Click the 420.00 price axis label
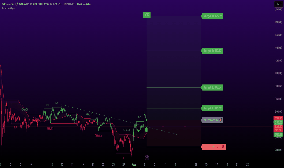 point(279,60)
